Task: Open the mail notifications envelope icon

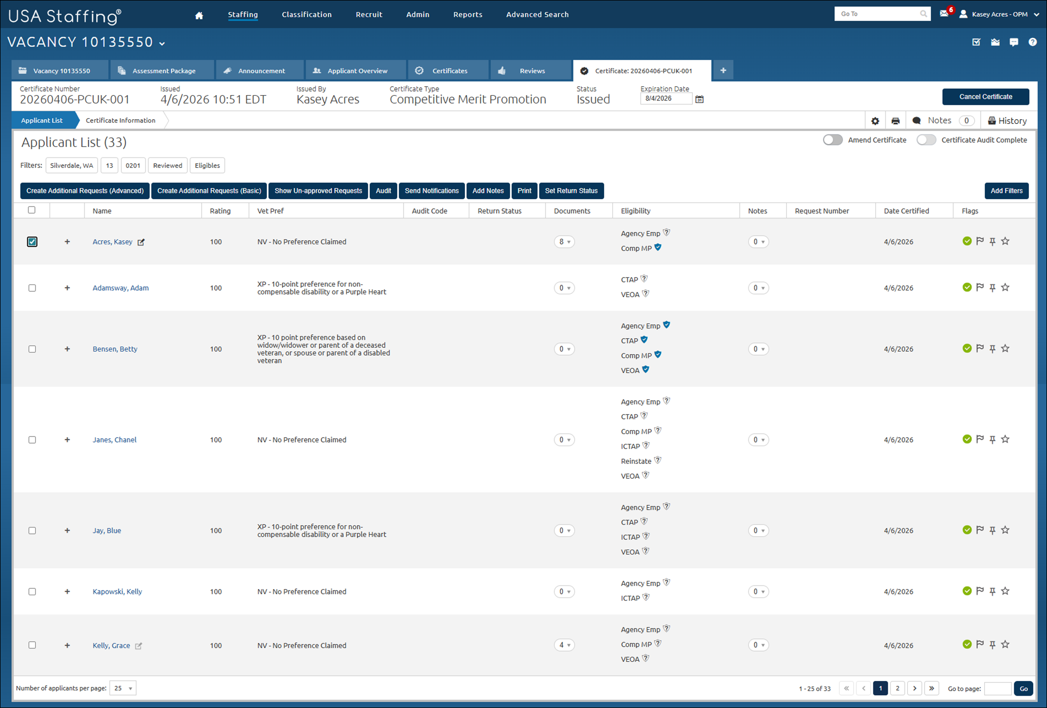Action: tap(944, 13)
